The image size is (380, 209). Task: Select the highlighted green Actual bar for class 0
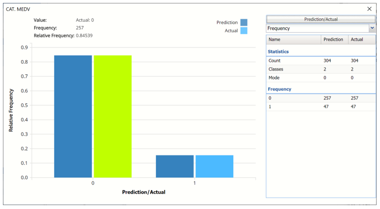pyautogui.click(x=113, y=116)
